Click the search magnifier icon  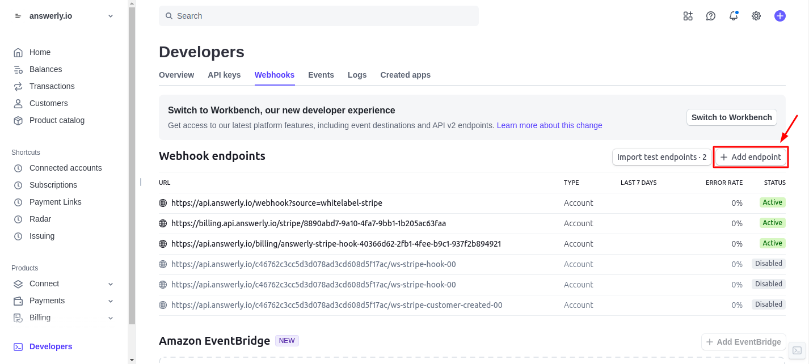(x=169, y=16)
